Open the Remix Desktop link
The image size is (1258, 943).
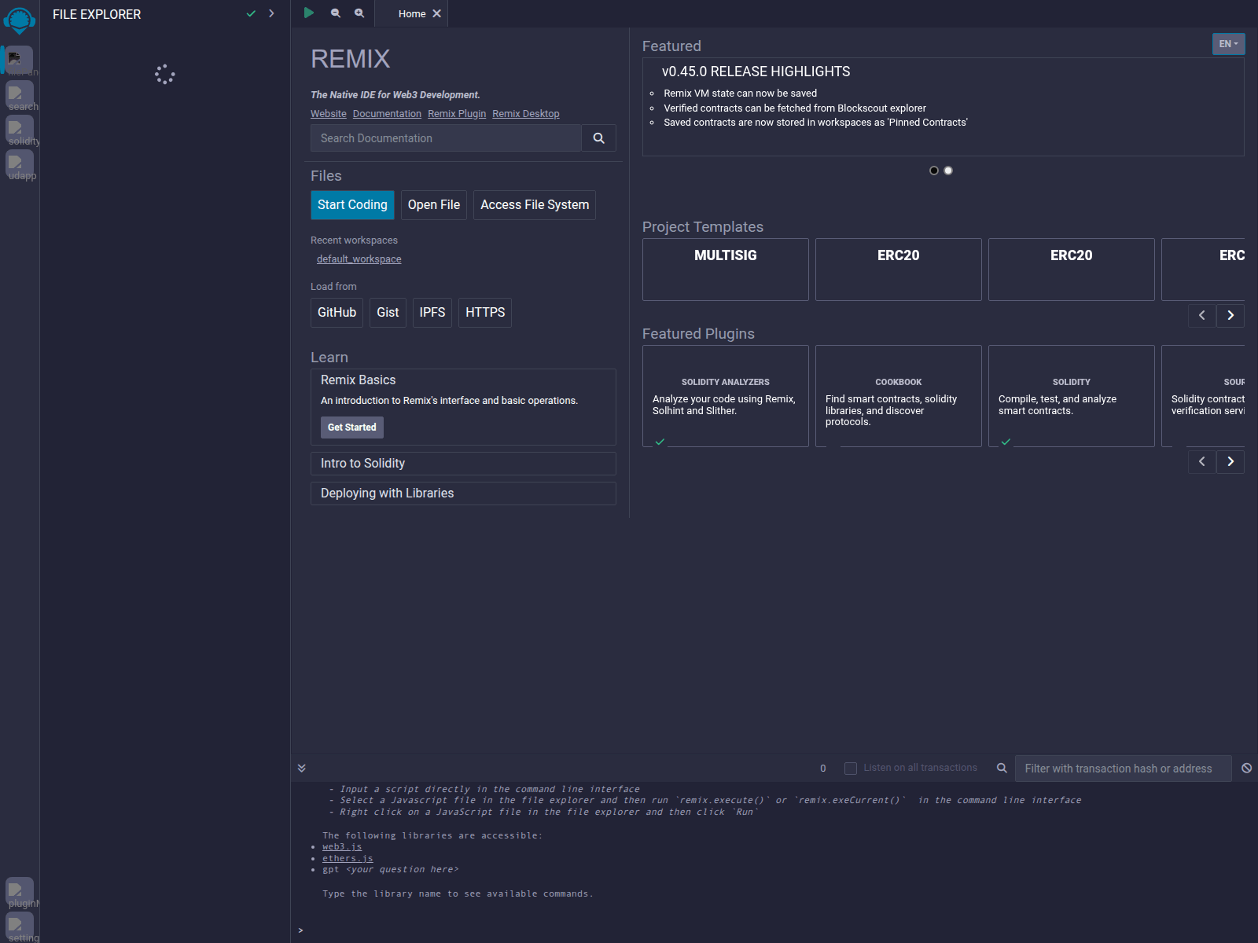click(x=526, y=114)
